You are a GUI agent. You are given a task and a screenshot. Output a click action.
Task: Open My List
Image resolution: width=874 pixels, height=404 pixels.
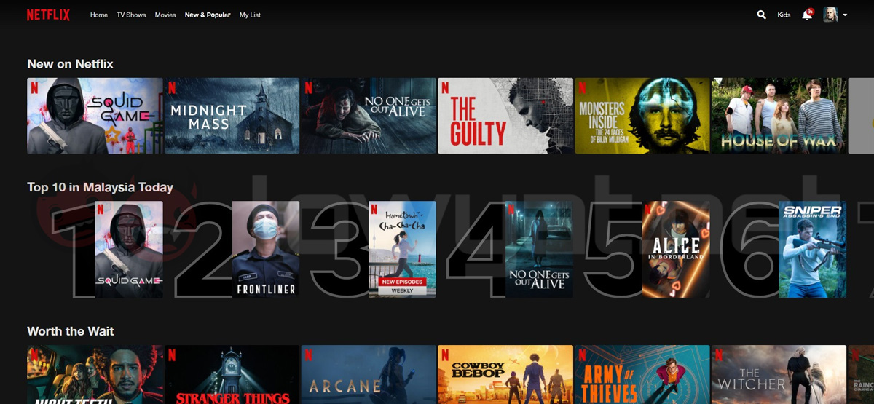coord(250,15)
